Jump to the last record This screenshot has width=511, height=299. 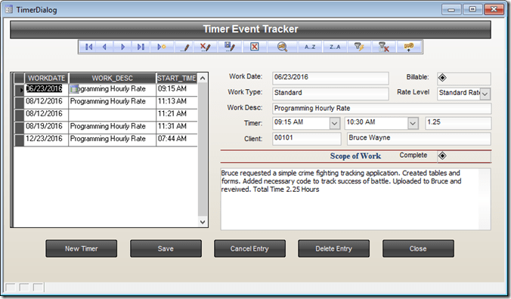coord(141,47)
